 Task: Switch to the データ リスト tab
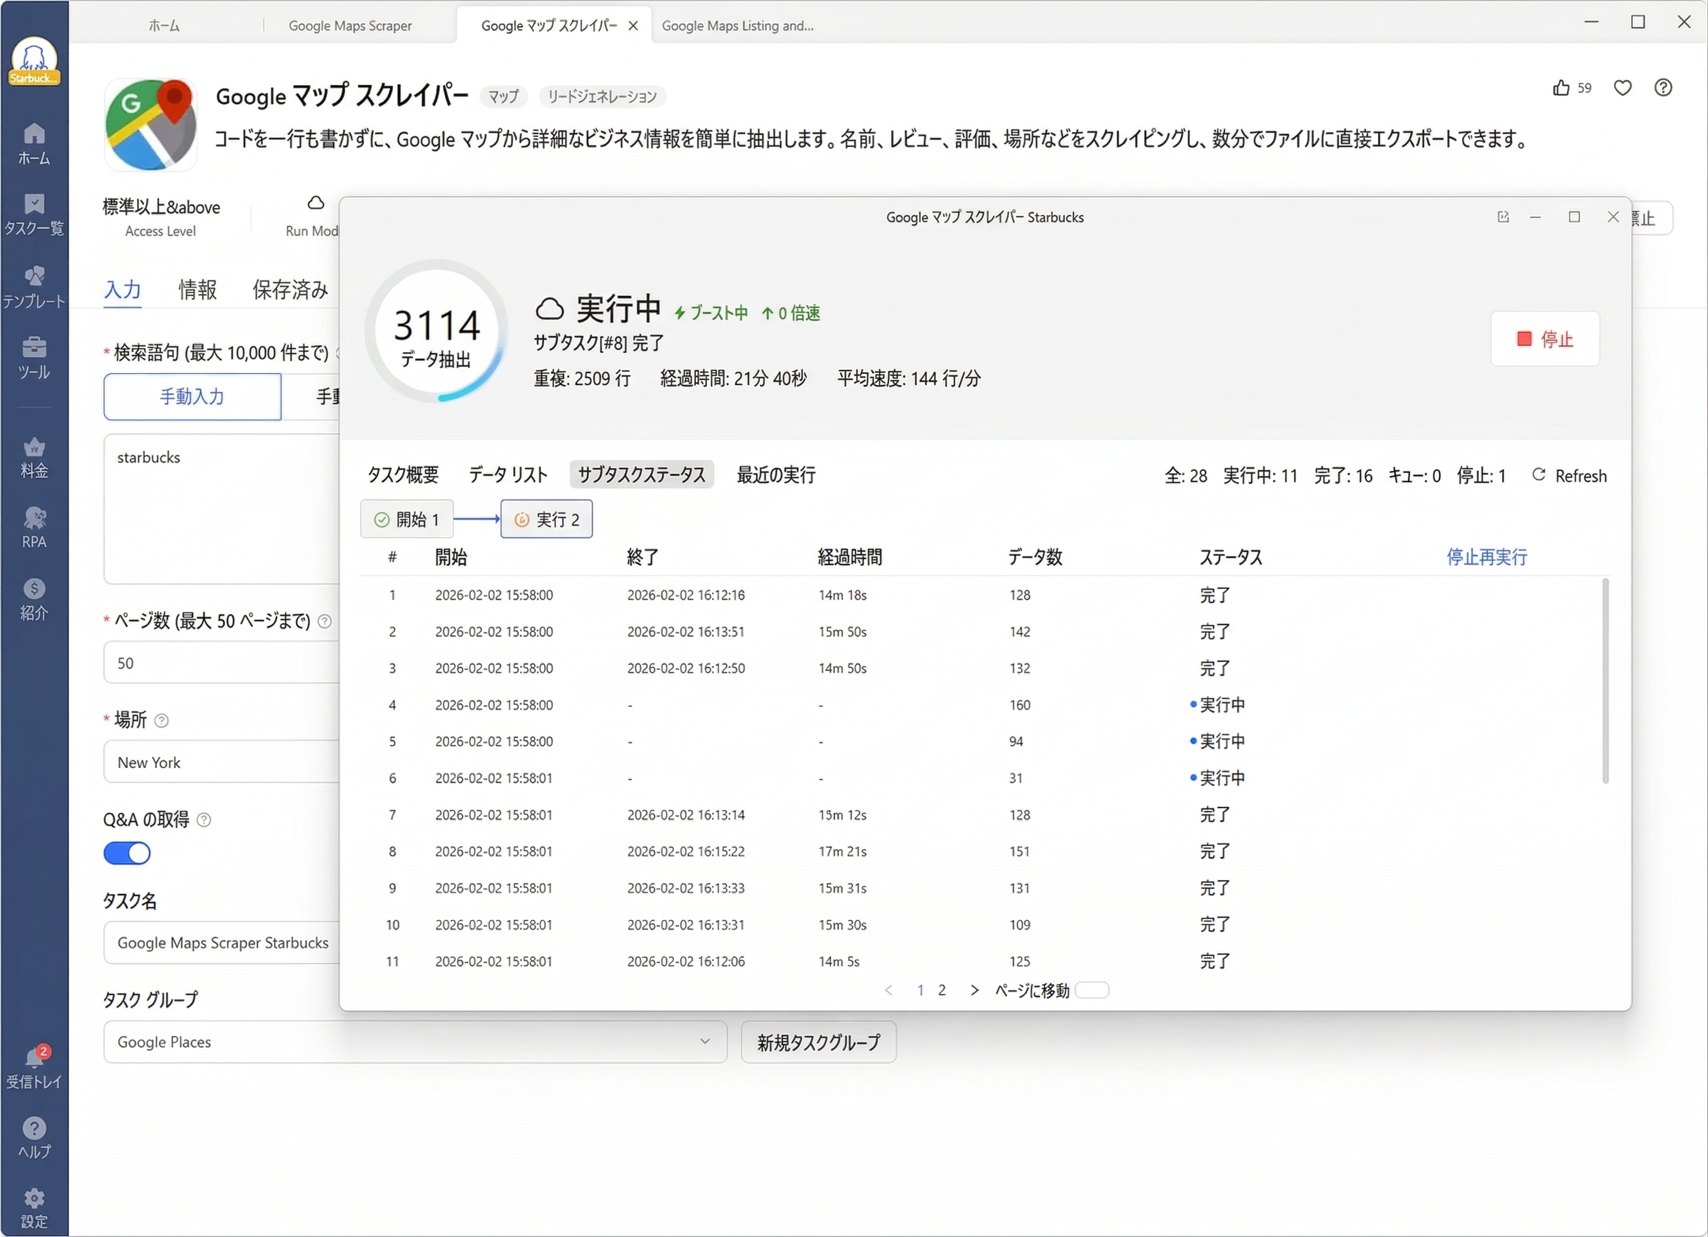click(x=507, y=474)
